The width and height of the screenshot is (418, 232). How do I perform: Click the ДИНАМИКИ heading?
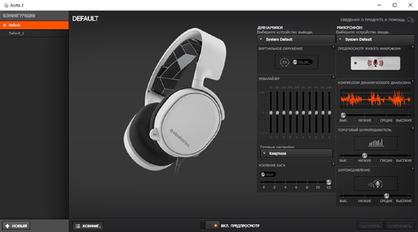pos(270,28)
